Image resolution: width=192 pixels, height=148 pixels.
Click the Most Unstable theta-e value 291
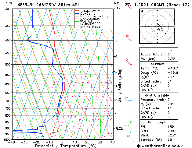(x=171, y=104)
